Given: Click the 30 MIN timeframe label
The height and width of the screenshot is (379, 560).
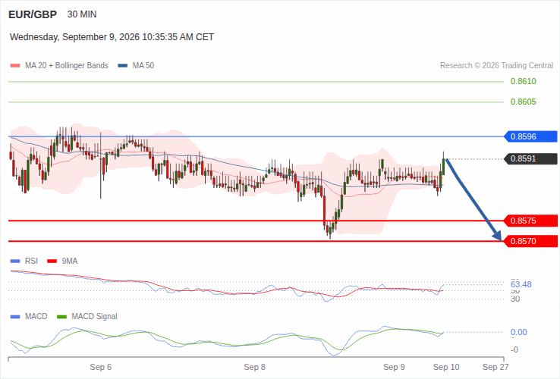Looking at the screenshot, I should 82,14.
